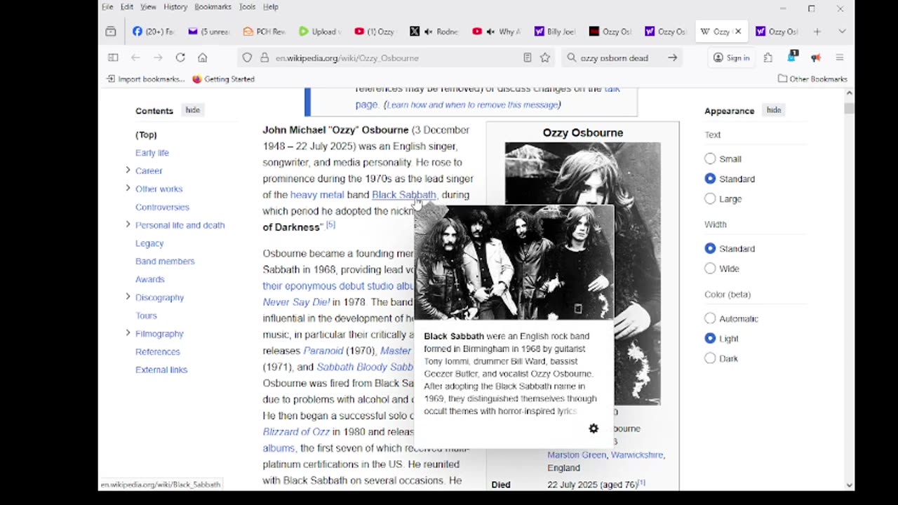
Task: Go forward with the forward arrow
Action: (158, 58)
